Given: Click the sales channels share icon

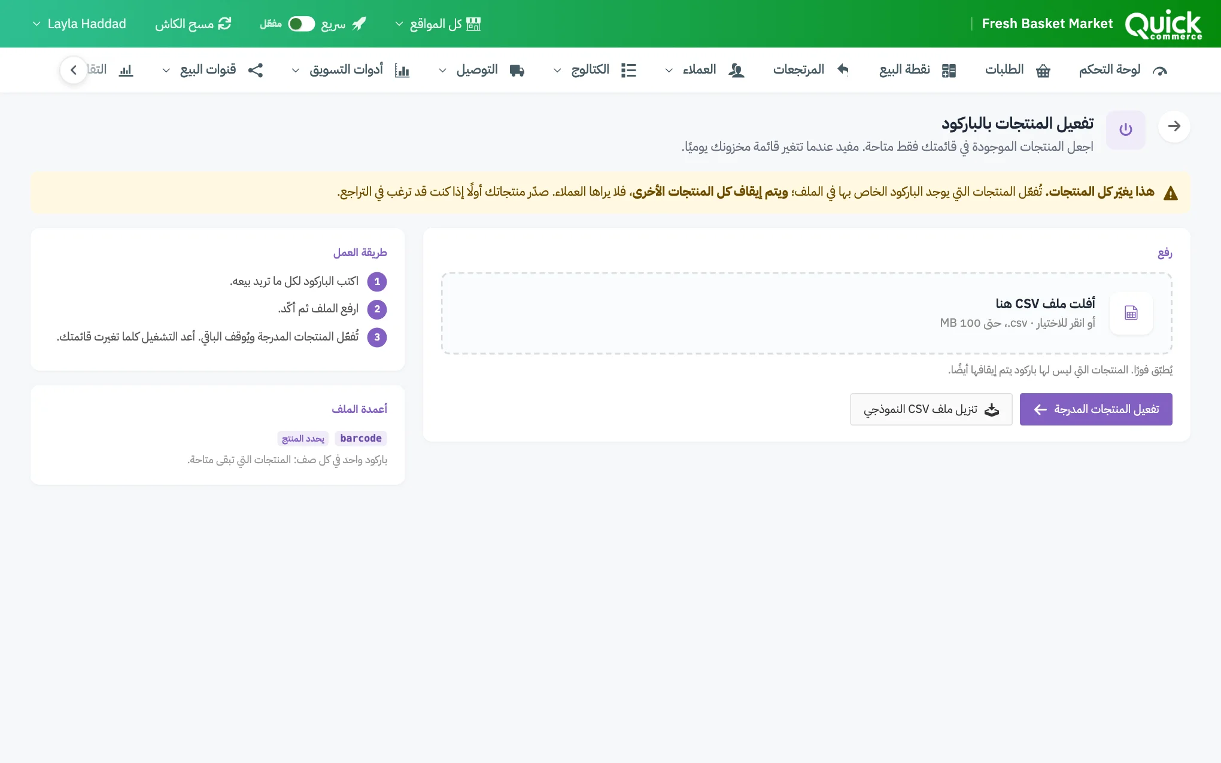Looking at the screenshot, I should [256, 70].
